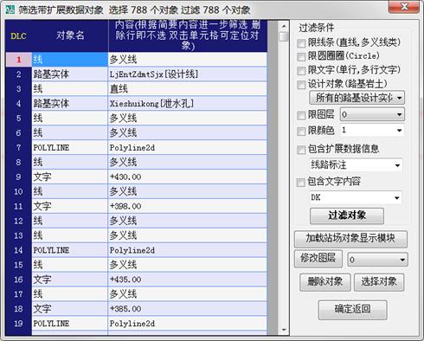Viewport: 424px width, 341px height.
Task: Tick the 包含扩展数据信息 checkbox
Action: [x=301, y=150]
